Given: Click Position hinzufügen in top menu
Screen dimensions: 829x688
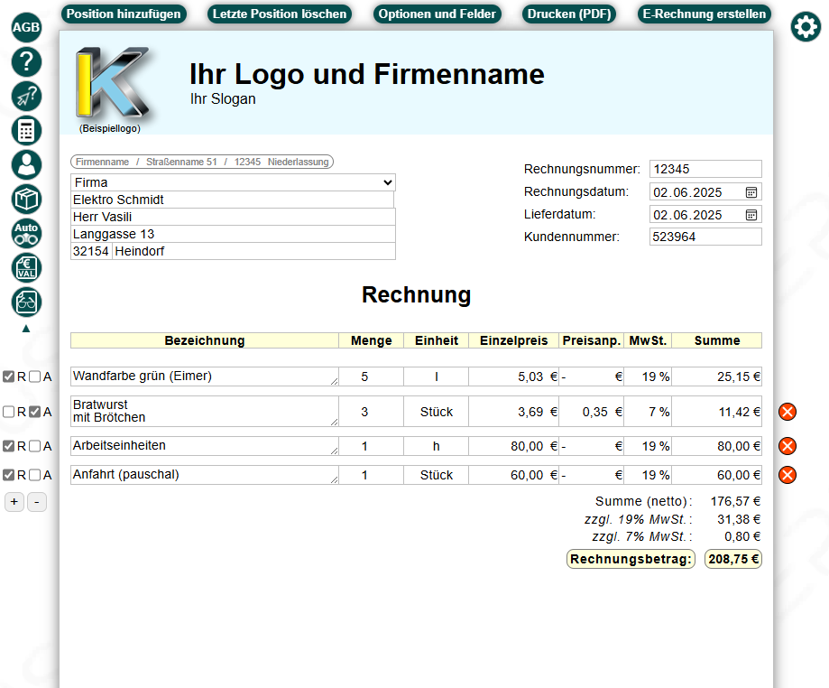Looking at the screenshot, I should point(124,14).
